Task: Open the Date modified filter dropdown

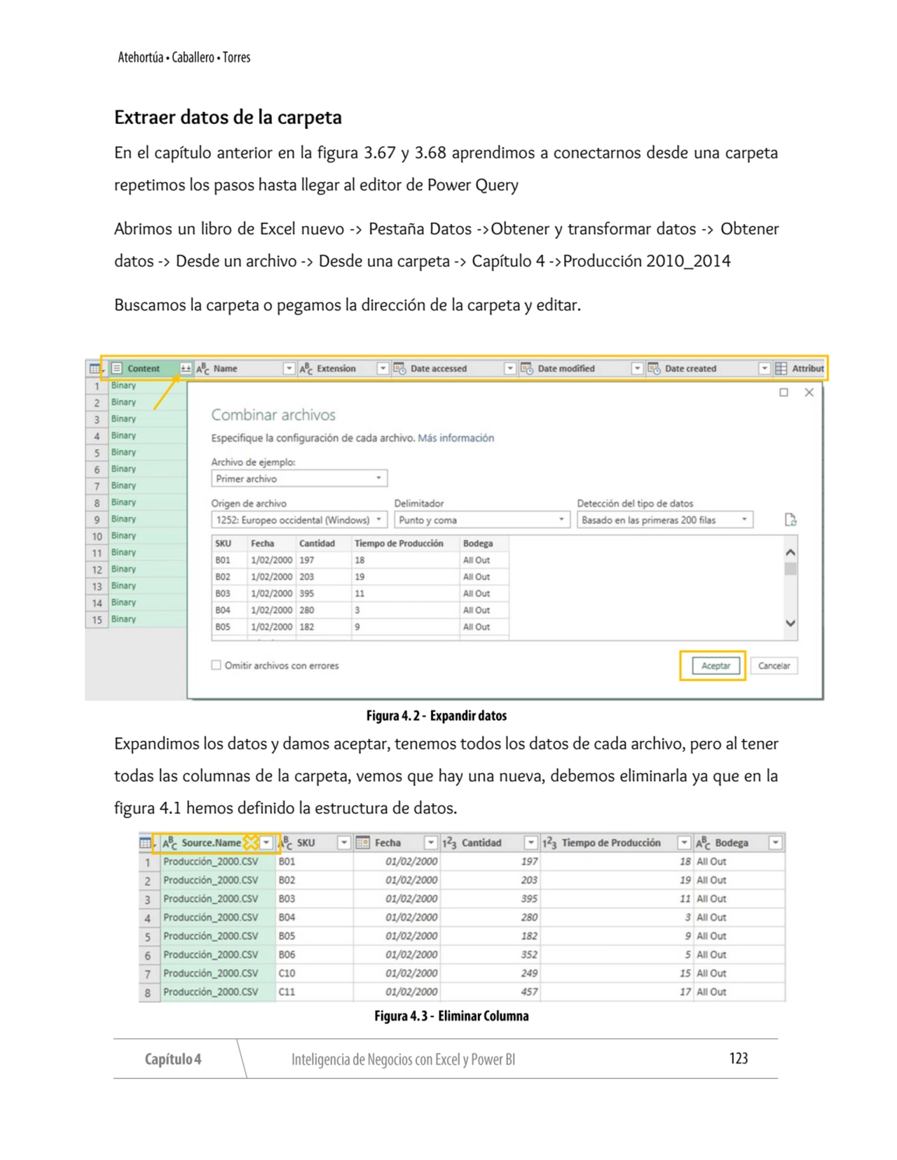Action: tap(637, 368)
